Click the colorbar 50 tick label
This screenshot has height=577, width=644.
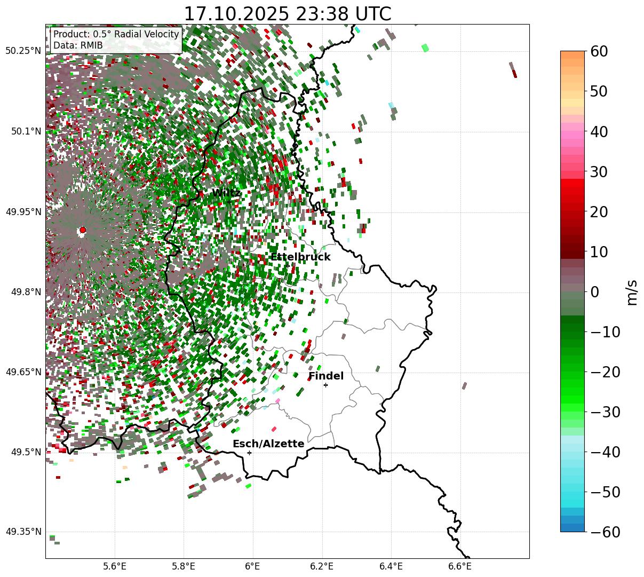coord(600,91)
